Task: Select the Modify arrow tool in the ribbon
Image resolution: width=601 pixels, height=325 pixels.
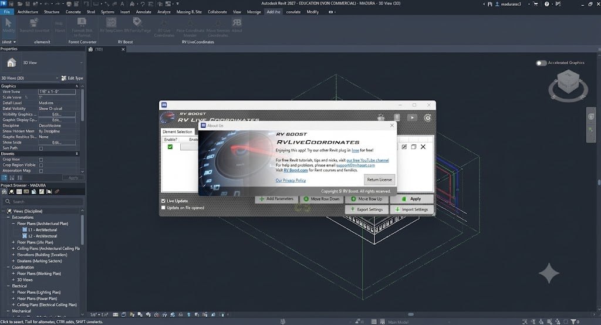Action: coord(8,25)
